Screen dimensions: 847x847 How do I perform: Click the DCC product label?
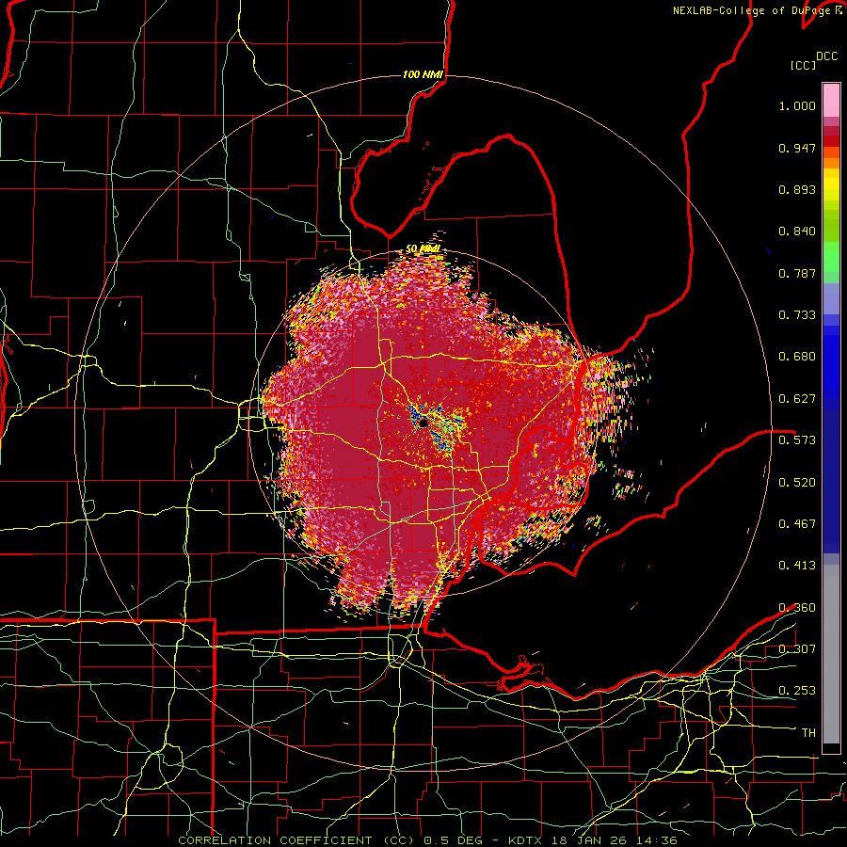(x=826, y=56)
